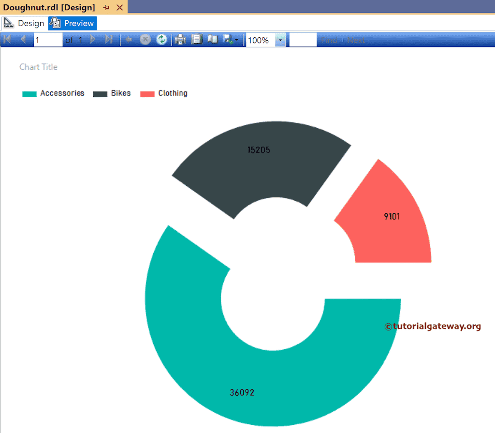
Task: Click the Next search link
Action: [x=356, y=40]
